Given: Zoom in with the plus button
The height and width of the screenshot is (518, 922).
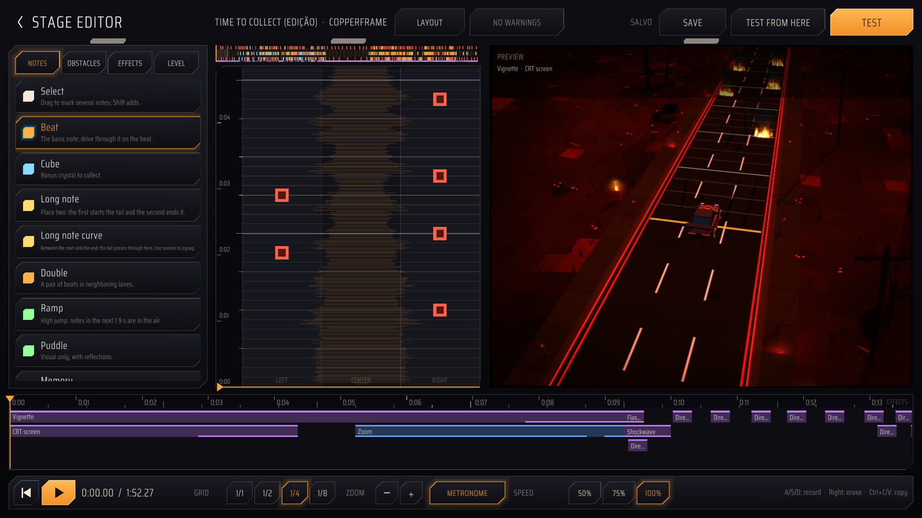Looking at the screenshot, I should click(x=411, y=493).
